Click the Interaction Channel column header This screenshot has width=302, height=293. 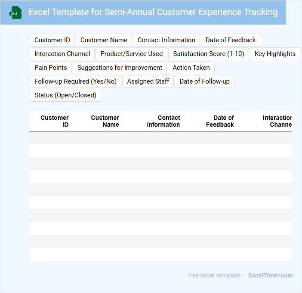(277, 121)
